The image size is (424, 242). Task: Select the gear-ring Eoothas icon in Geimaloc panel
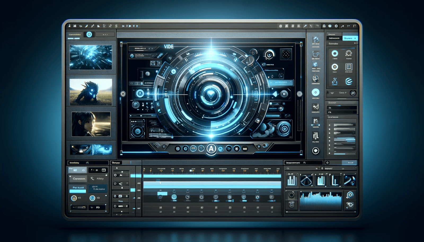(349, 53)
